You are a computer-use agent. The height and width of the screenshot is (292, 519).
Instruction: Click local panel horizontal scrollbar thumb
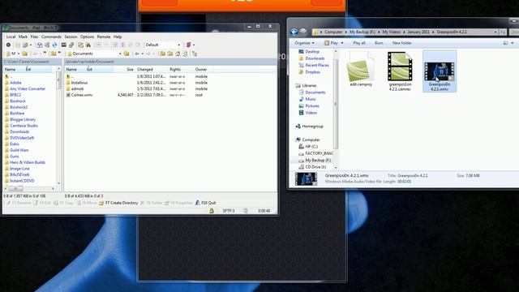coord(15,189)
